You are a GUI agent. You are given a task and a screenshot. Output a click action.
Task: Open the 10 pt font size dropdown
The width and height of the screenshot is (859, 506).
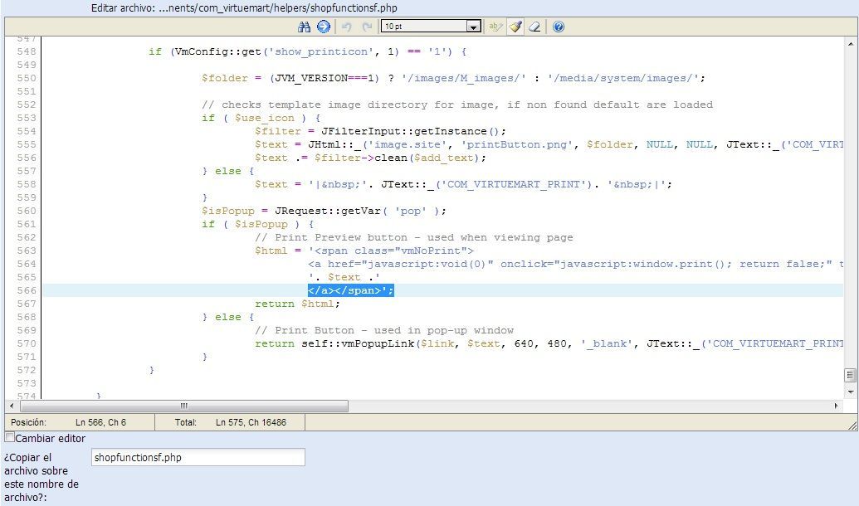431,27
